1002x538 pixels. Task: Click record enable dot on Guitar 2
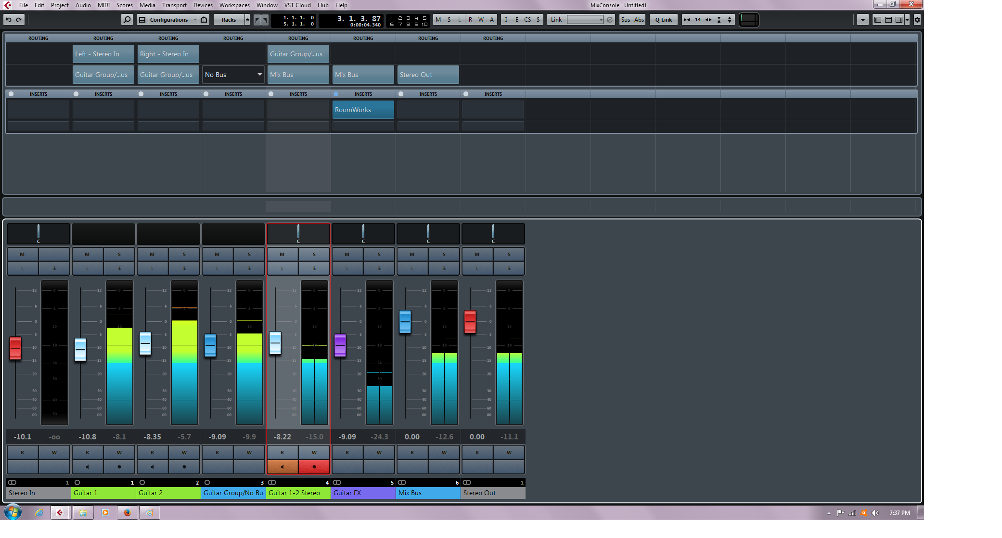coord(184,466)
